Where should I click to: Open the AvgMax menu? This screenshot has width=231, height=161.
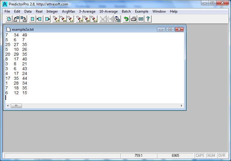click(68, 11)
